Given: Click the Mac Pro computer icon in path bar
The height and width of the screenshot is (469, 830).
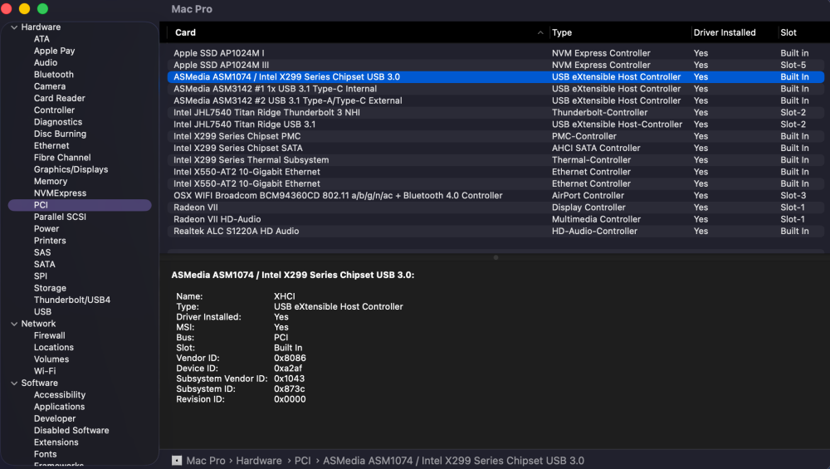Looking at the screenshot, I should tap(177, 461).
